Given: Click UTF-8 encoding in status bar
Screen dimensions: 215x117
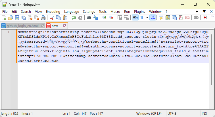Looking at the screenshot, I should 172,114.
